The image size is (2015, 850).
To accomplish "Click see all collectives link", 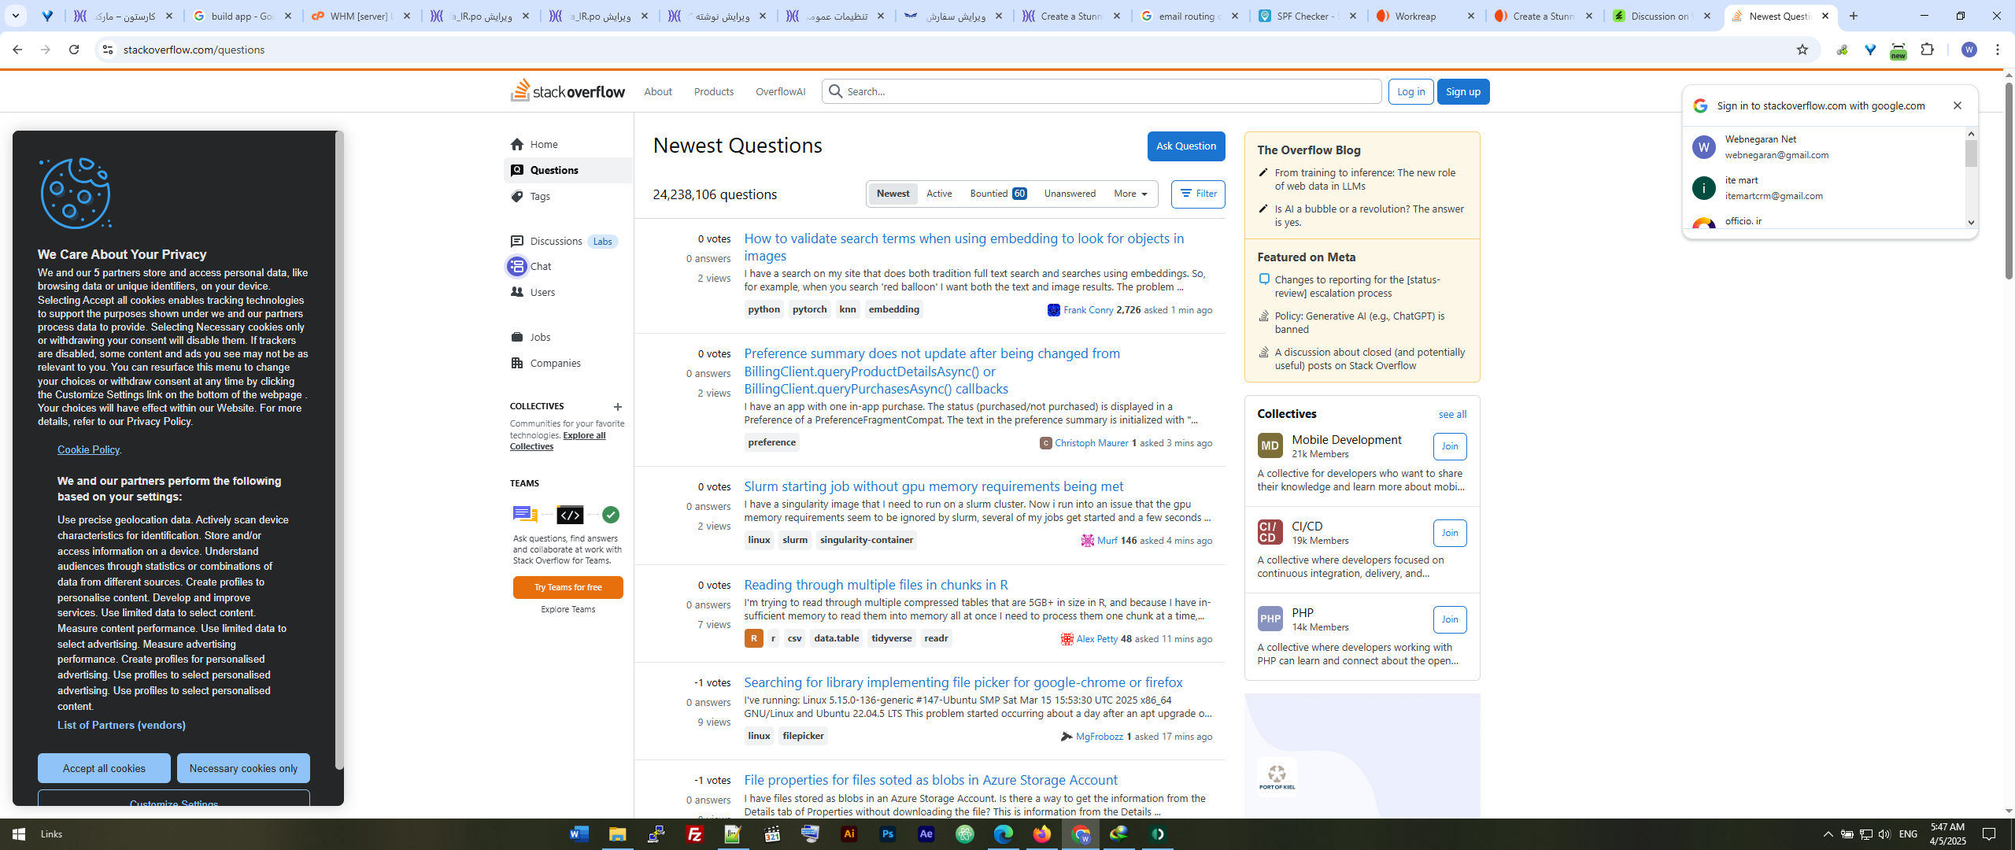I will coord(1452,414).
